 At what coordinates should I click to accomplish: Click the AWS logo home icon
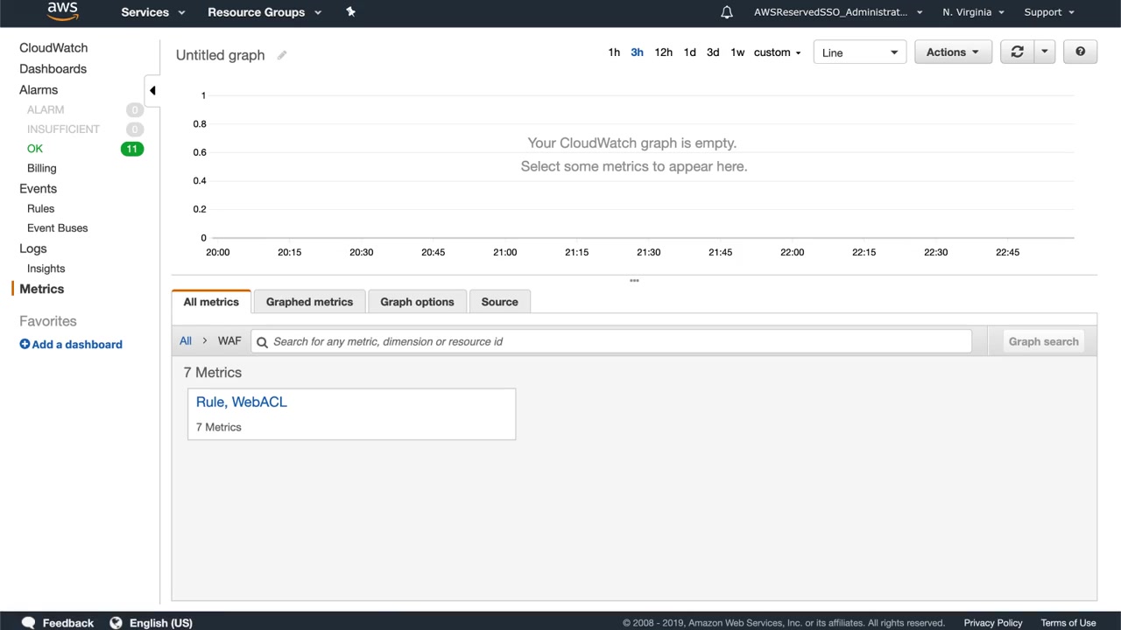(x=62, y=11)
